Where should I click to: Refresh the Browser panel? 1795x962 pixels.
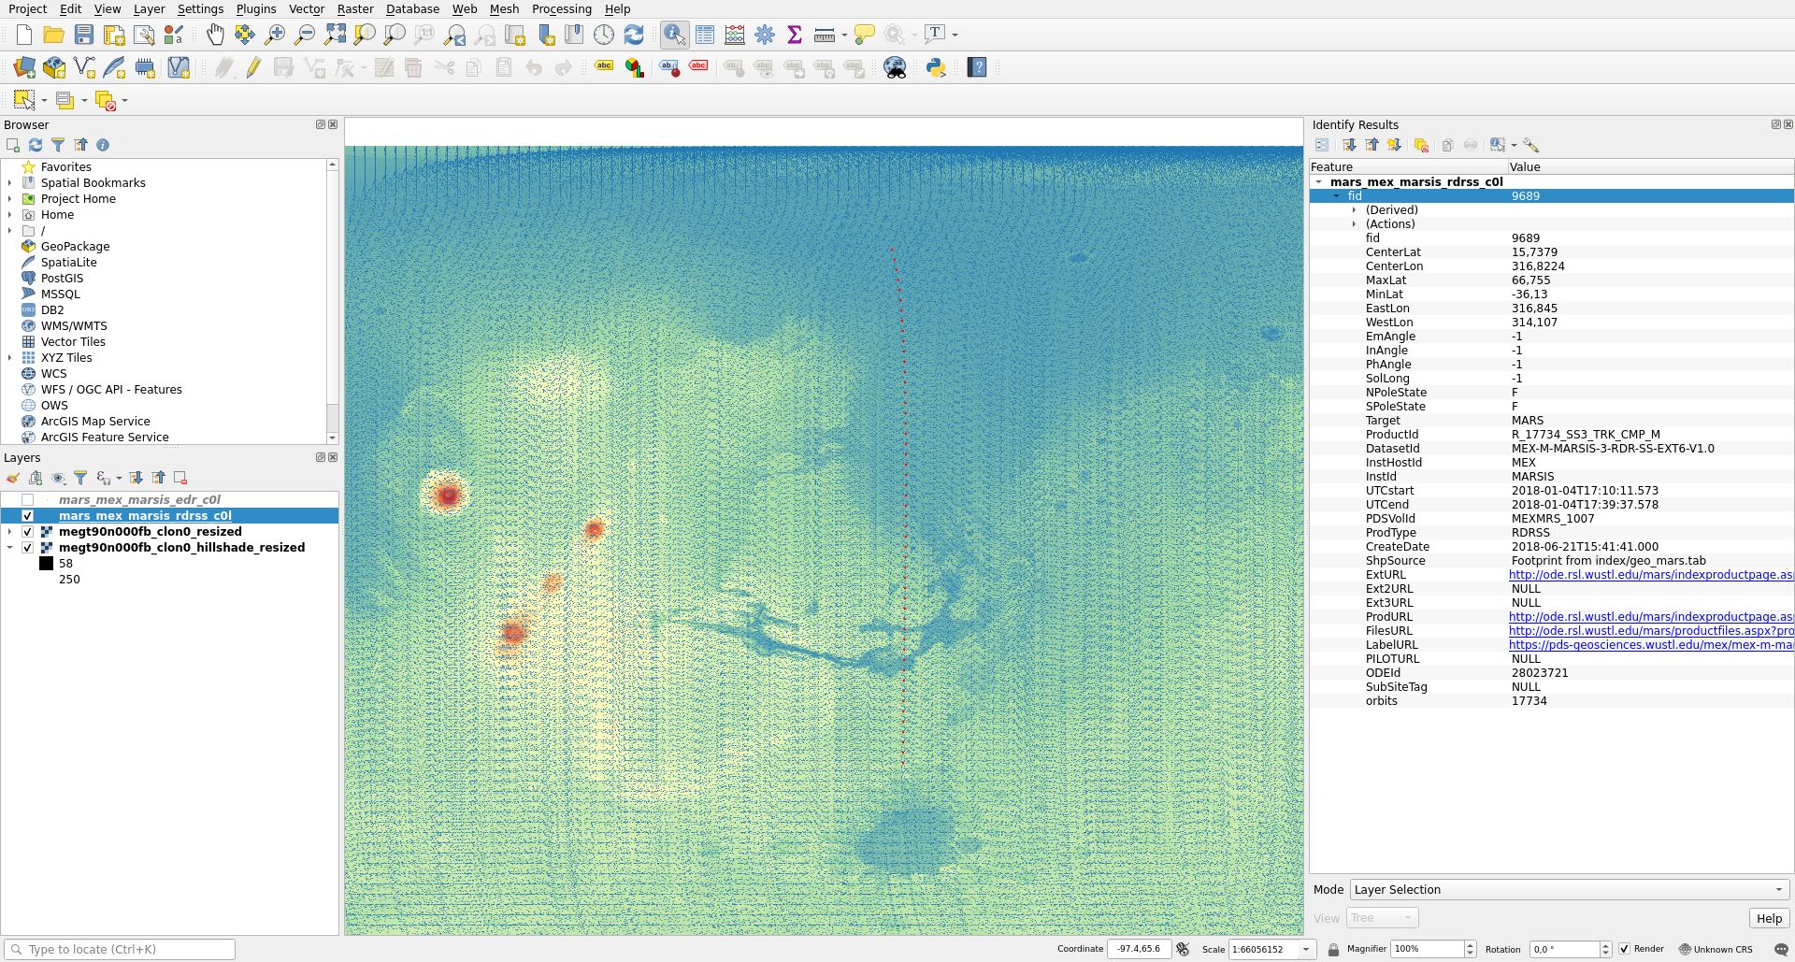[x=36, y=145]
